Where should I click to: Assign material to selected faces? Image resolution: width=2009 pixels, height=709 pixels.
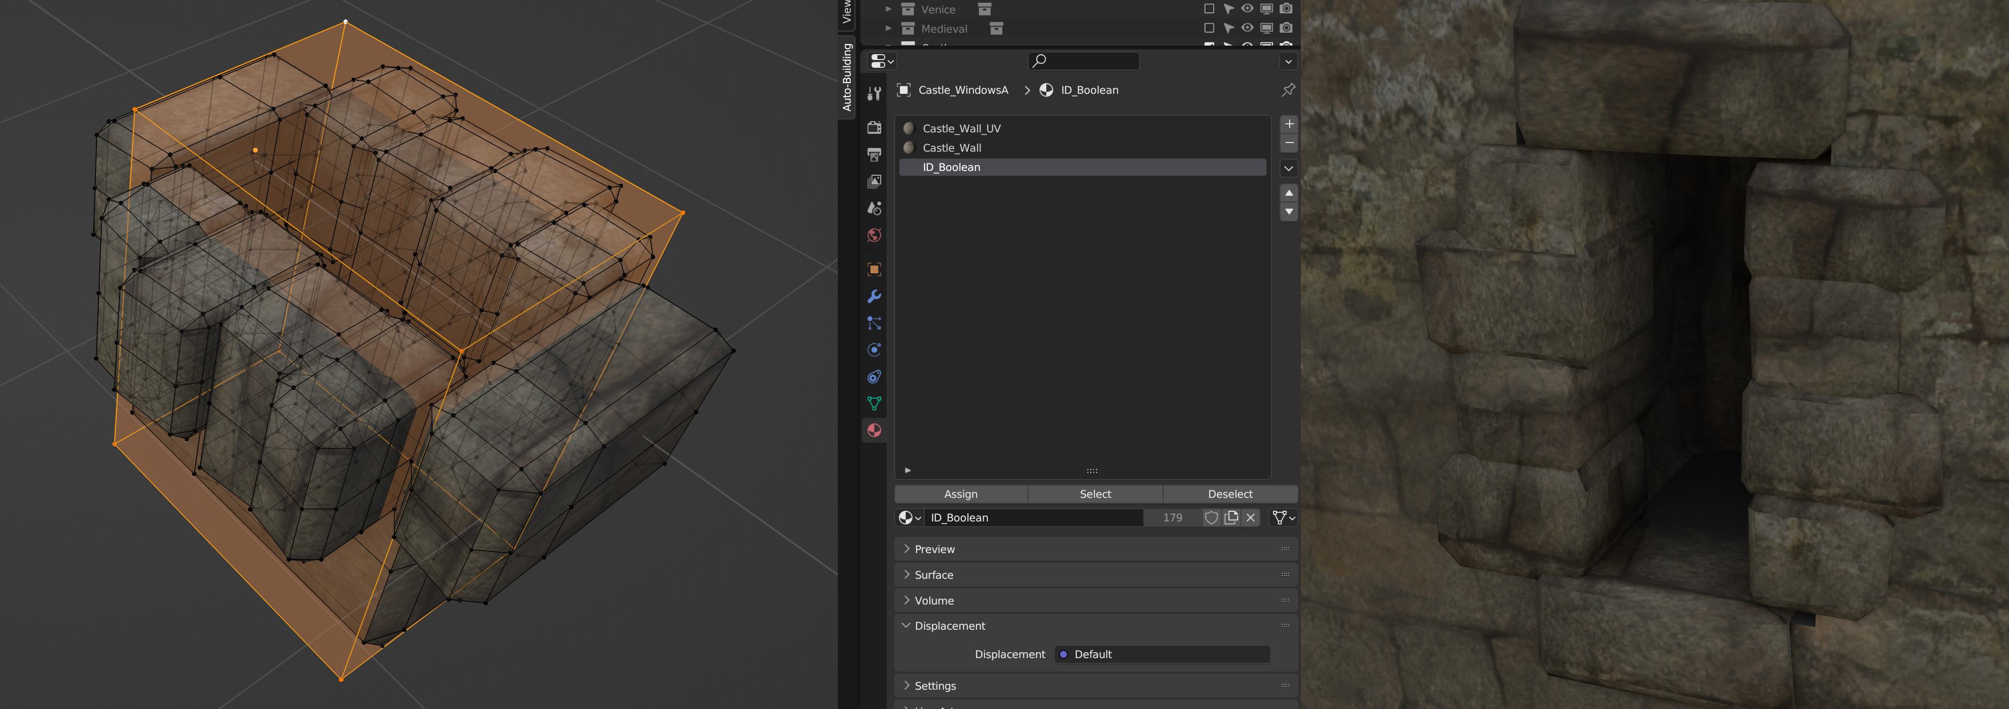point(961,494)
